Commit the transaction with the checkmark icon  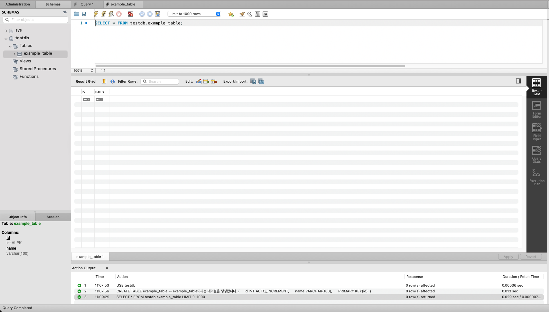click(x=142, y=14)
